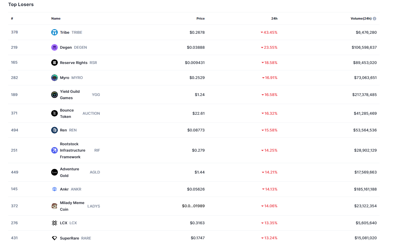Sort by the 24h change column header

point(274,18)
